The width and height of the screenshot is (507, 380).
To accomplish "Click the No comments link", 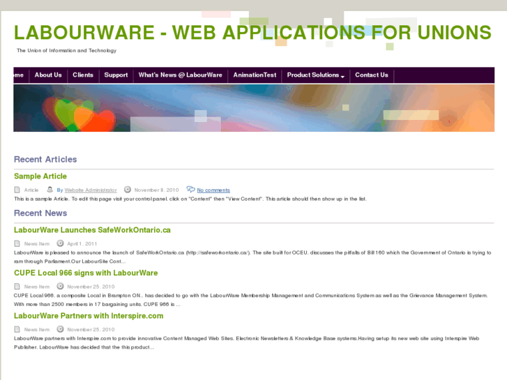I will point(213,190).
